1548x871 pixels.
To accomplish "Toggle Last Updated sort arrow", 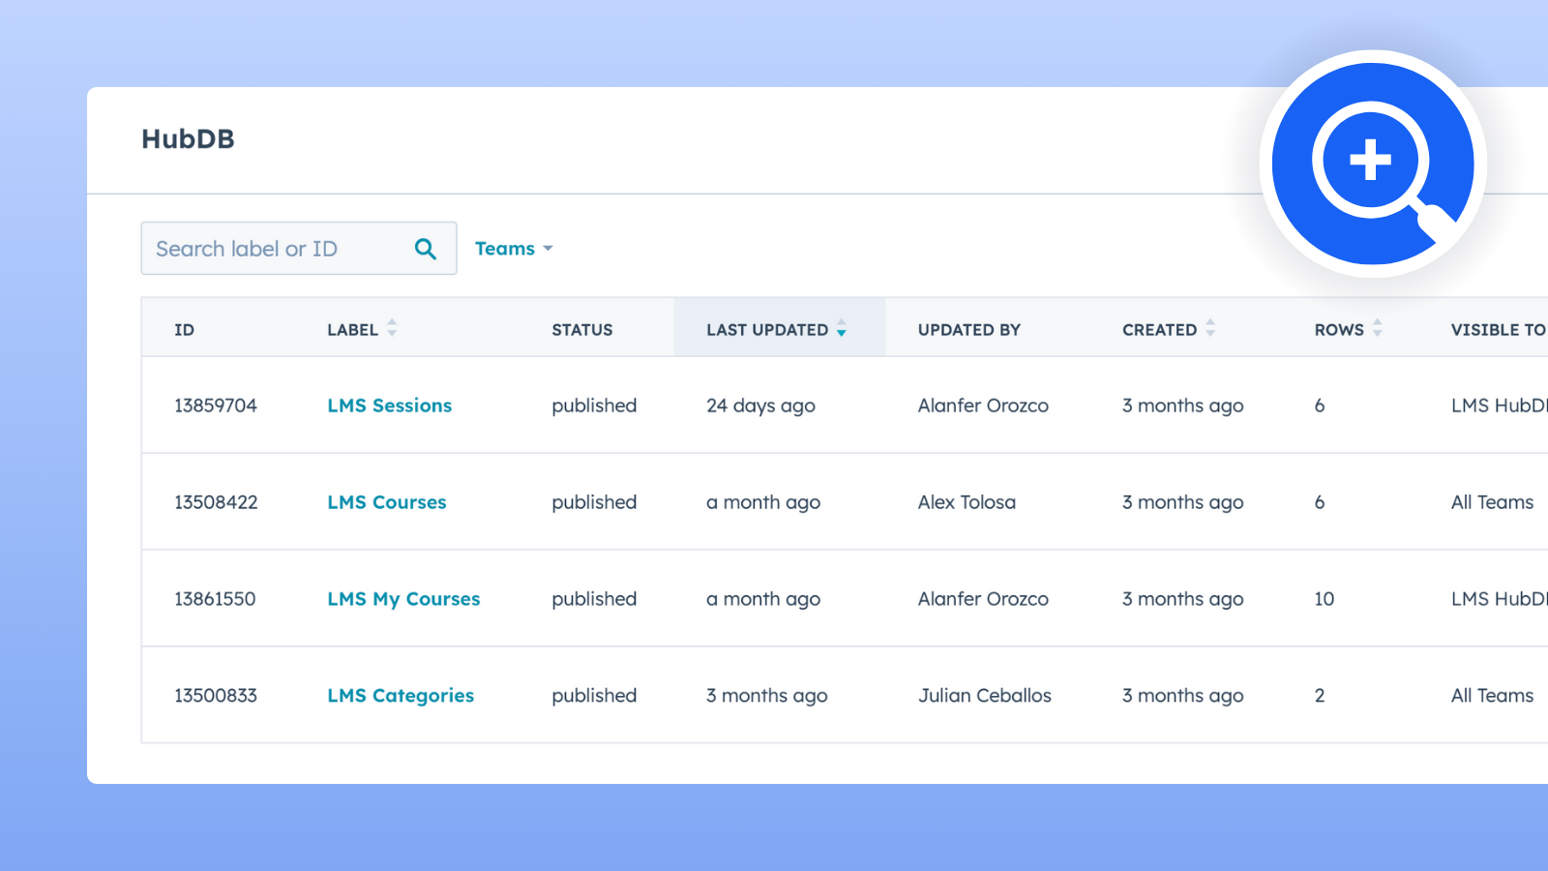I will point(842,329).
